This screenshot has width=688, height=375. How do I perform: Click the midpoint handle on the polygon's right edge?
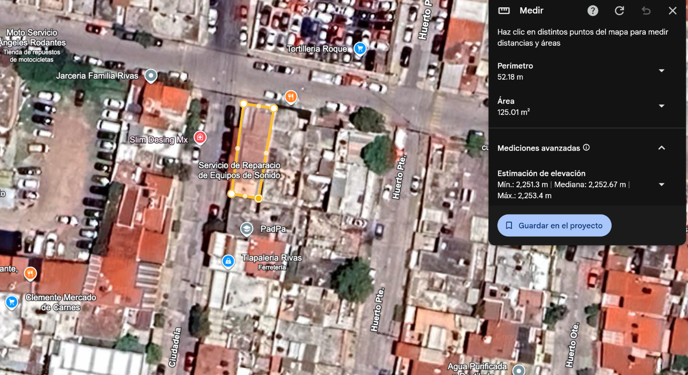[266, 153]
